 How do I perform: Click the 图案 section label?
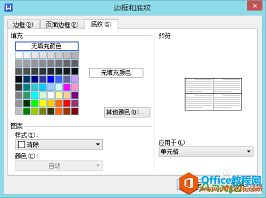click(x=17, y=126)
